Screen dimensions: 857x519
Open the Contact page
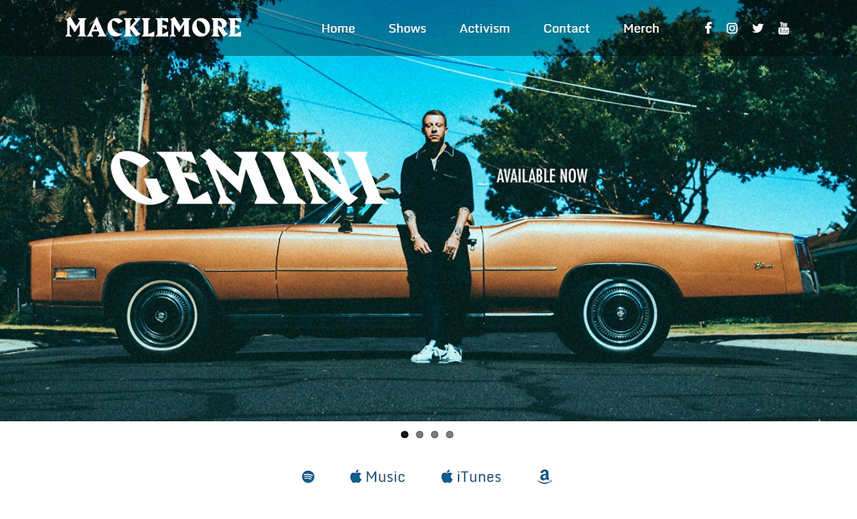566,28
